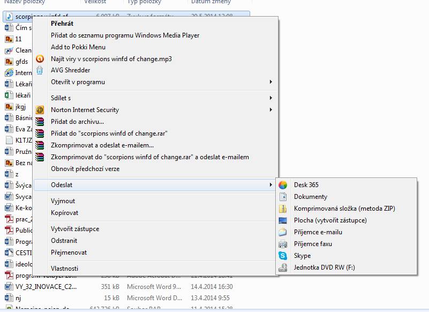Click the Odeslat submenu arrow

coord(271,185)
